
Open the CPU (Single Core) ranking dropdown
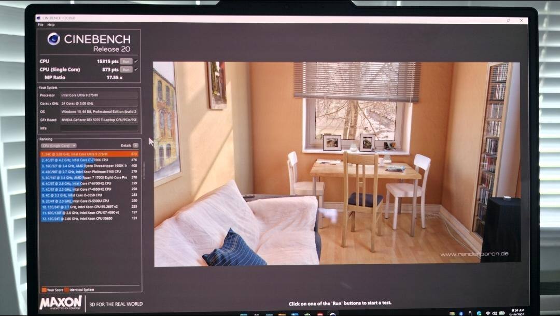coord(59,146)
